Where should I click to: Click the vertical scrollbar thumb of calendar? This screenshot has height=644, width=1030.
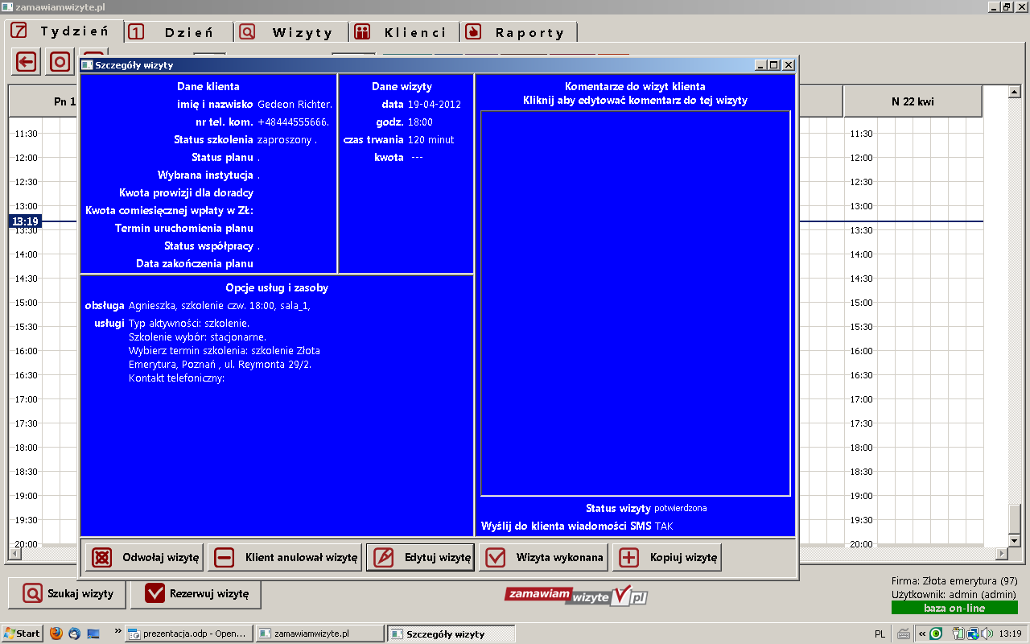(1014, 518)
